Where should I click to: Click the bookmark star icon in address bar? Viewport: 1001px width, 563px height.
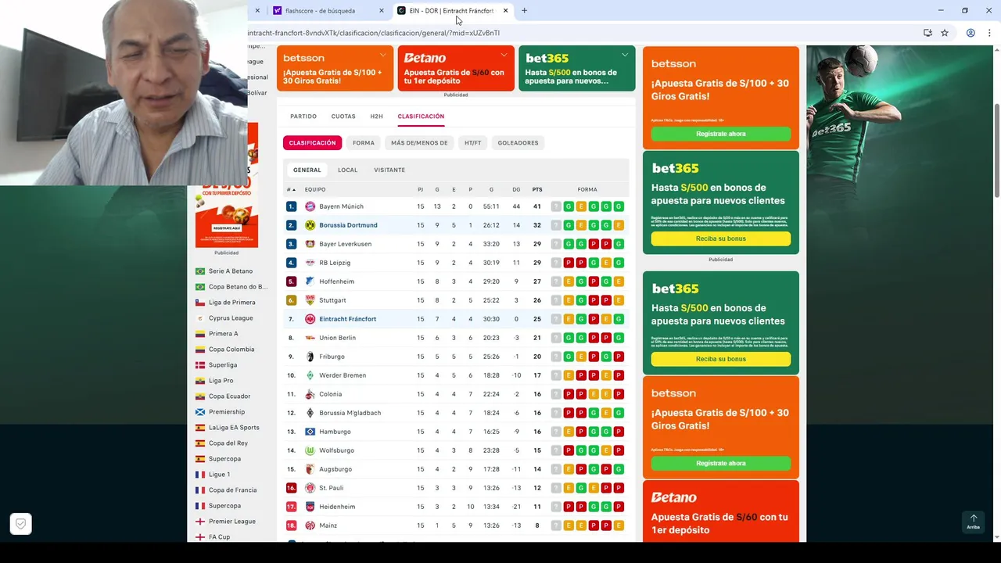click(945, 33)
